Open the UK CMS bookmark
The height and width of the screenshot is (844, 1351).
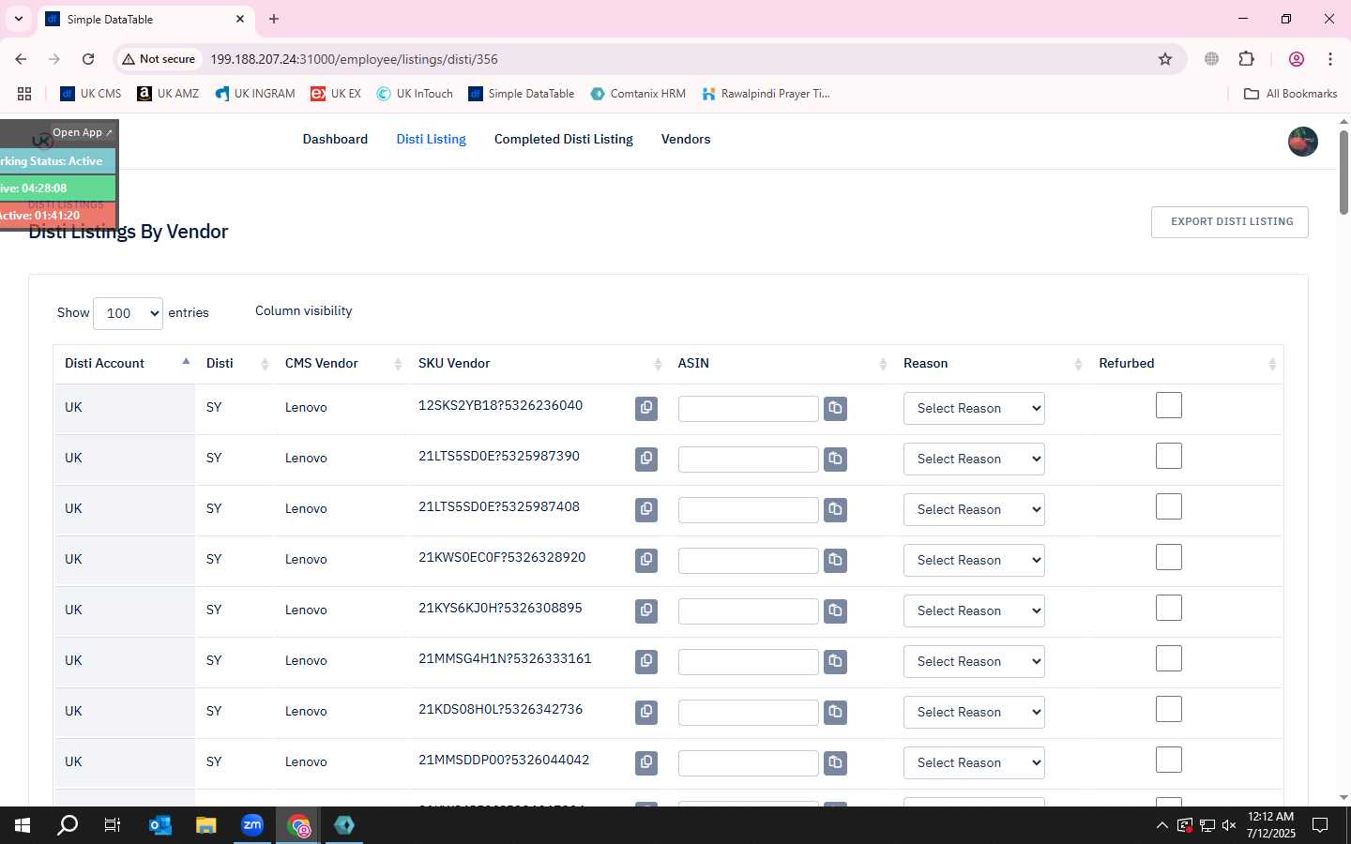(91, 94)
